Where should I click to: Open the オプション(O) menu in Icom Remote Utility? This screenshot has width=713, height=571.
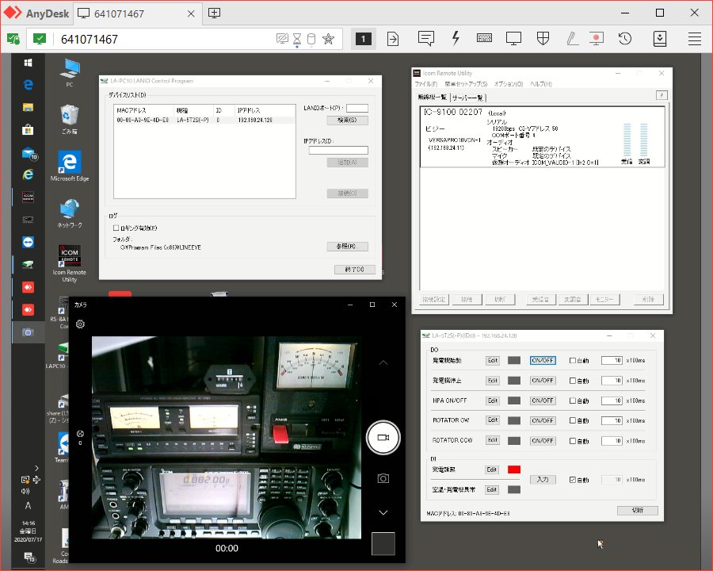[x=508, y=83]
